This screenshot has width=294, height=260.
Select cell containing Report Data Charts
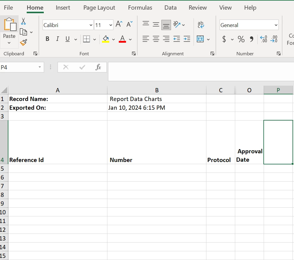157,99
